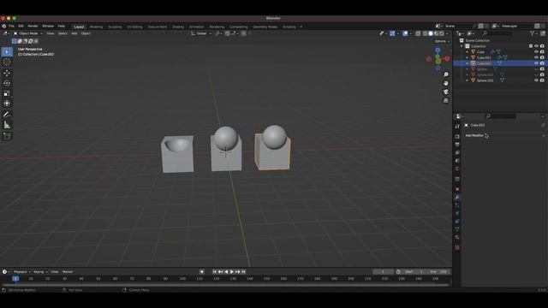Activate the Rotate tool
The width and height of the screenshot is (548, 308).
[x=7, y=83]
